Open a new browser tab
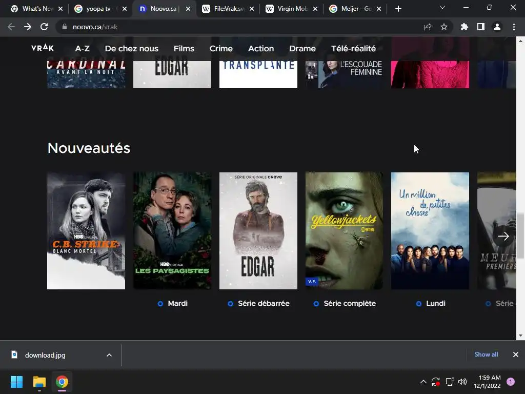The width and height of the screenshot is (525, 394). coord(398,9)
